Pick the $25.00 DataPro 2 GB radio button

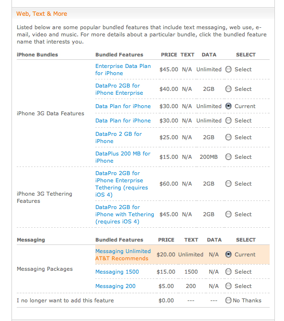(228, 137)
